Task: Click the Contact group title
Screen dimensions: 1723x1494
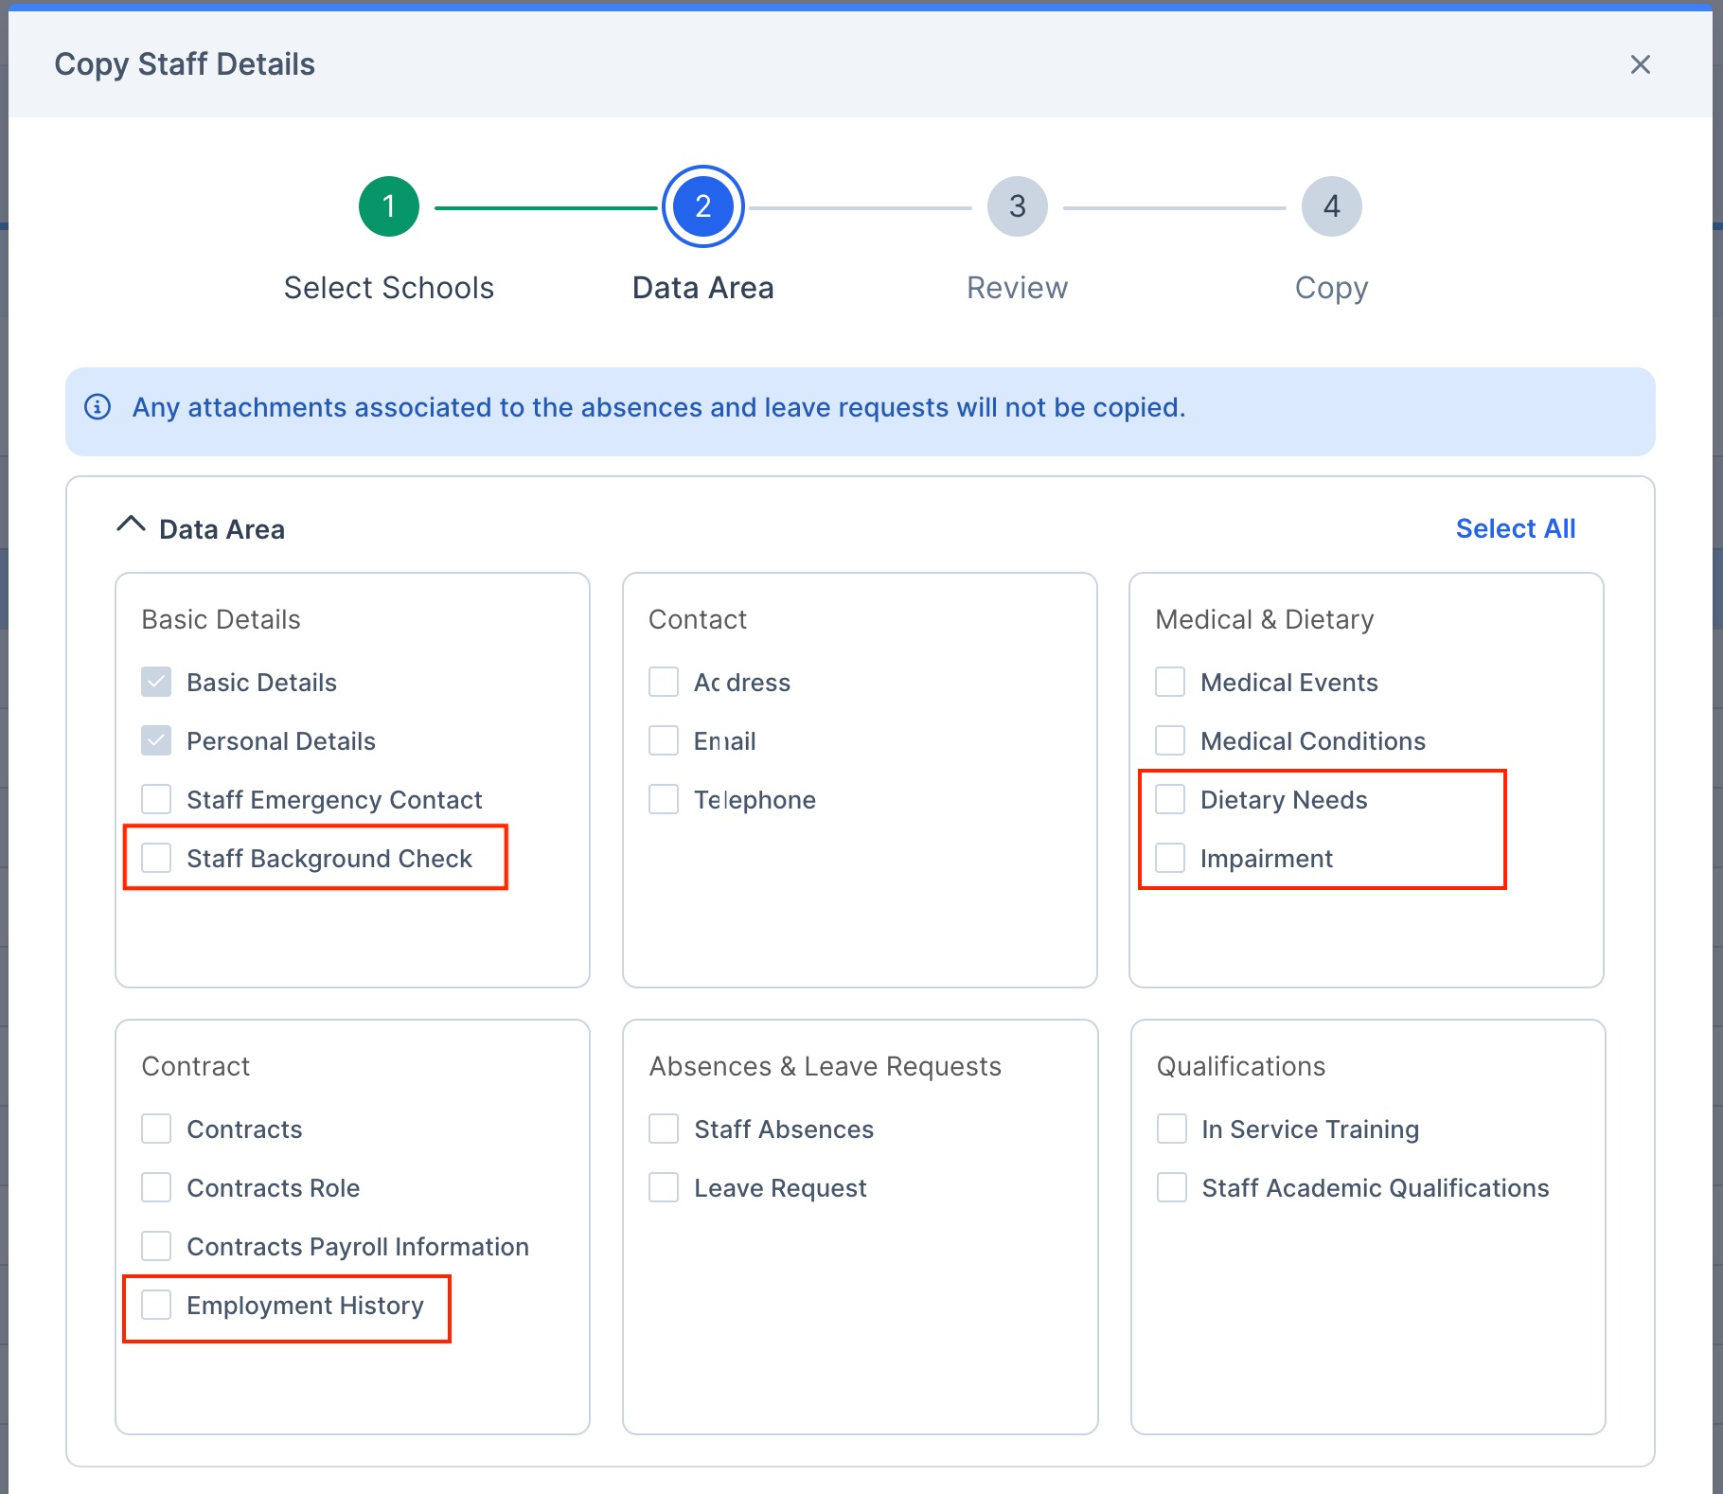Action: coord(697,619)
